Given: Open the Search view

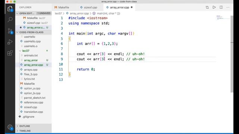Looking at the screenshot, I should coord(10,19).
